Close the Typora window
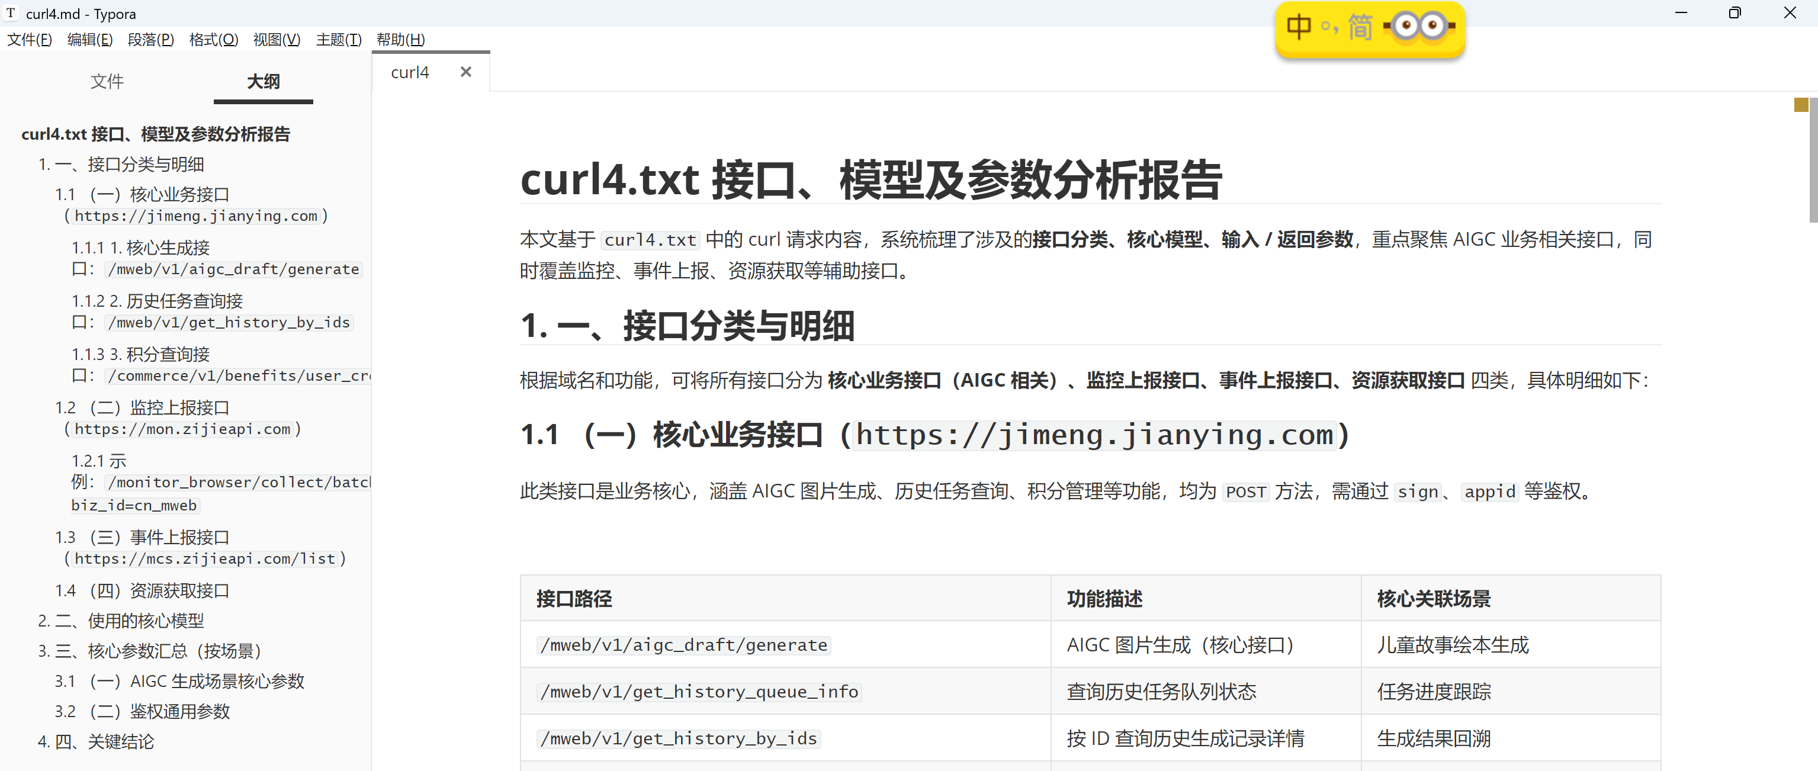 pyautogui.click(x=1790, y=12)
